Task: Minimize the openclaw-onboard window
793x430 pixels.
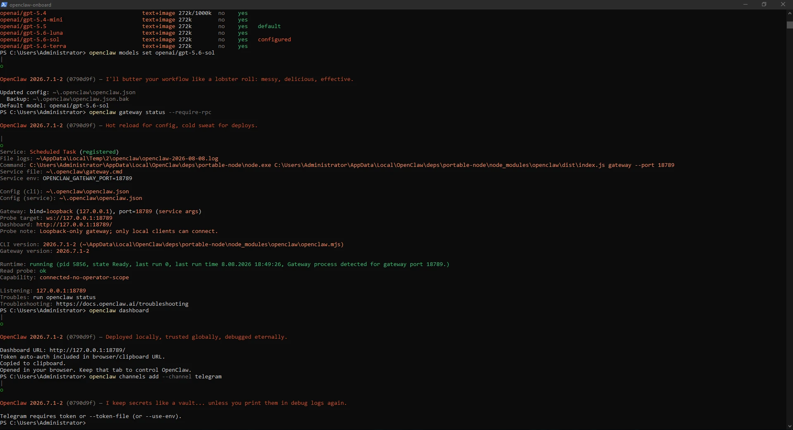Action: 745,5
